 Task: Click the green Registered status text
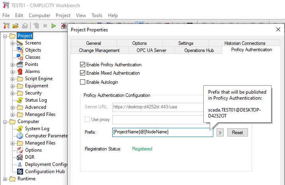(142, 149)
